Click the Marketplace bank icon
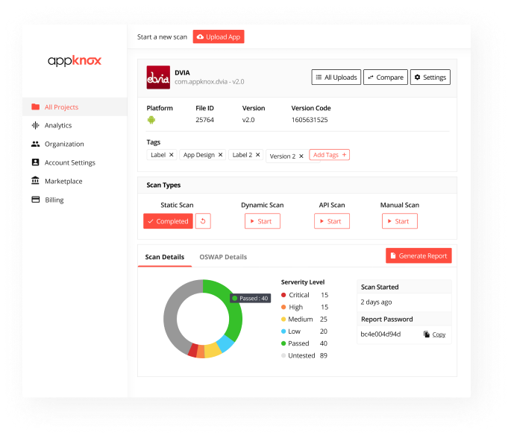The width and height of the screenshot is (508, 435). coord(35,180)
